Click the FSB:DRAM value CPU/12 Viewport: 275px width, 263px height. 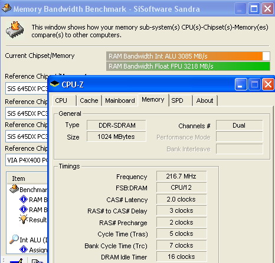coord(181,187)
